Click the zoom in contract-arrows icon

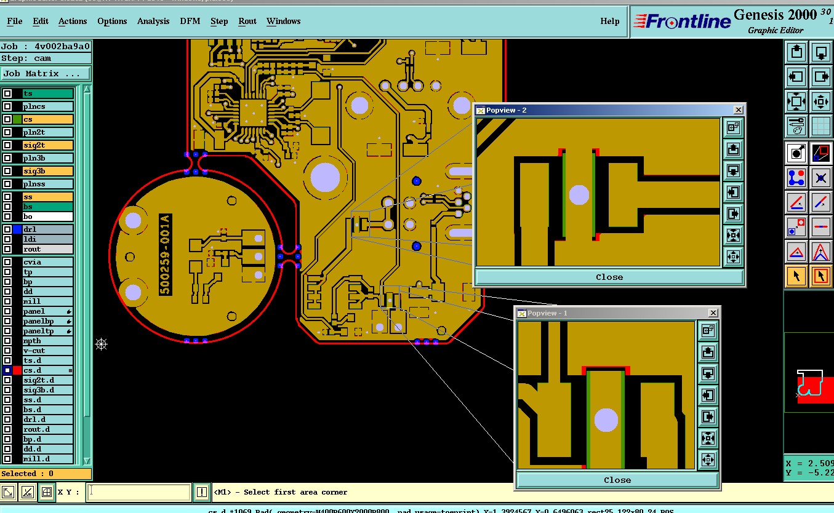820,101
